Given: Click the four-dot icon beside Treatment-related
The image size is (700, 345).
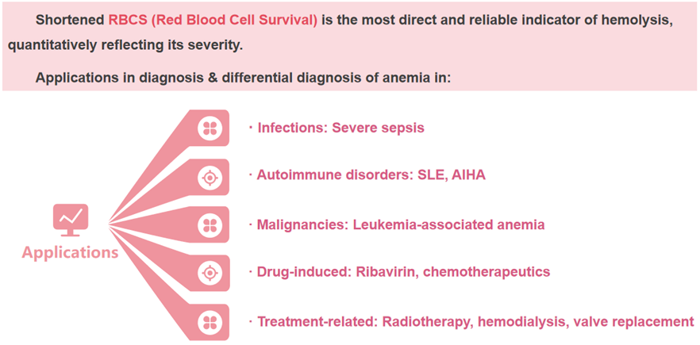Looking at the screenshot, I should click(210, 321).
